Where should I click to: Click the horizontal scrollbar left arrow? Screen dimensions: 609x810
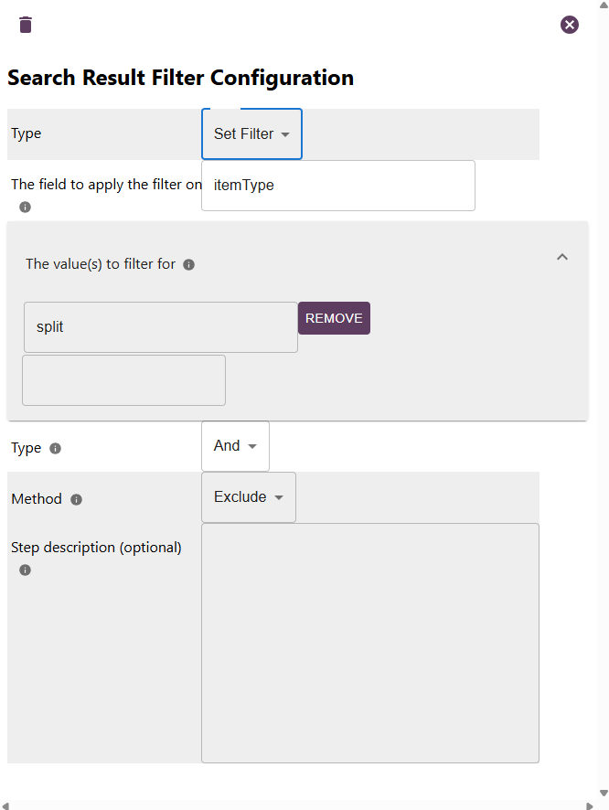[6, 805]
